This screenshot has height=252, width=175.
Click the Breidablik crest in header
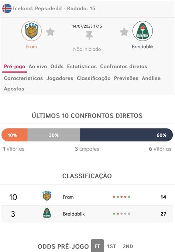click(143, 31)
